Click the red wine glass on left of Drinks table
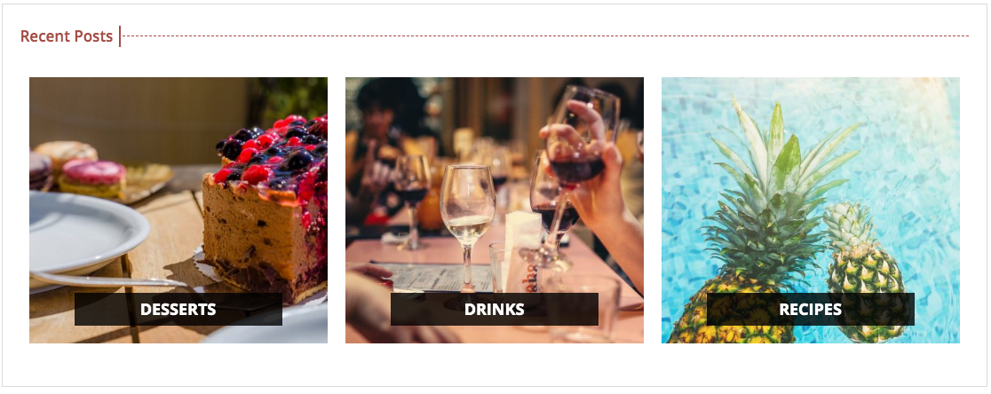991x394 pixels. click(412, 196)
